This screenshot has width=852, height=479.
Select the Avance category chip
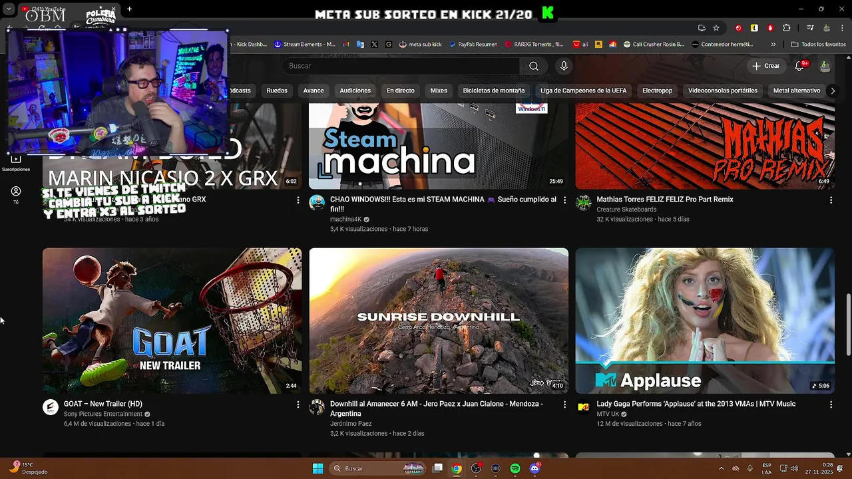coord(314,90)
